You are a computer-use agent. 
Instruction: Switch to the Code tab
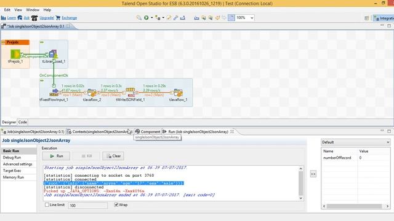point(22,122)
